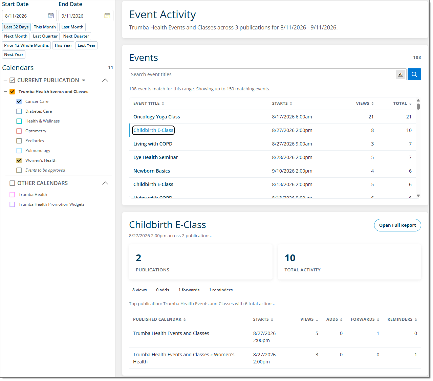Collapse the Current Publication section chevron
This screenshot has width=433, height=381.
(x=105, y=80)
